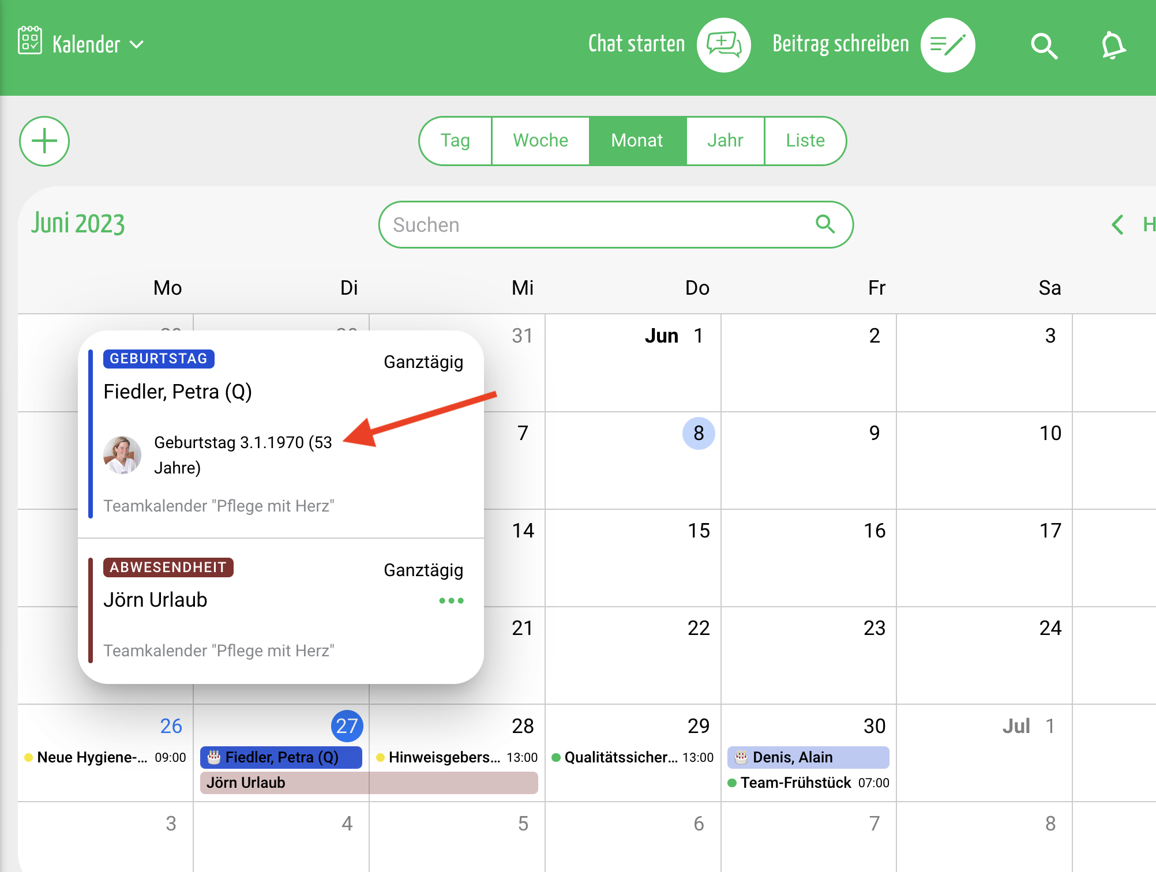This screenshot has height=872, width=1156.
Task: Select the highlighted day 8
Action: click(x=699, y=433)
